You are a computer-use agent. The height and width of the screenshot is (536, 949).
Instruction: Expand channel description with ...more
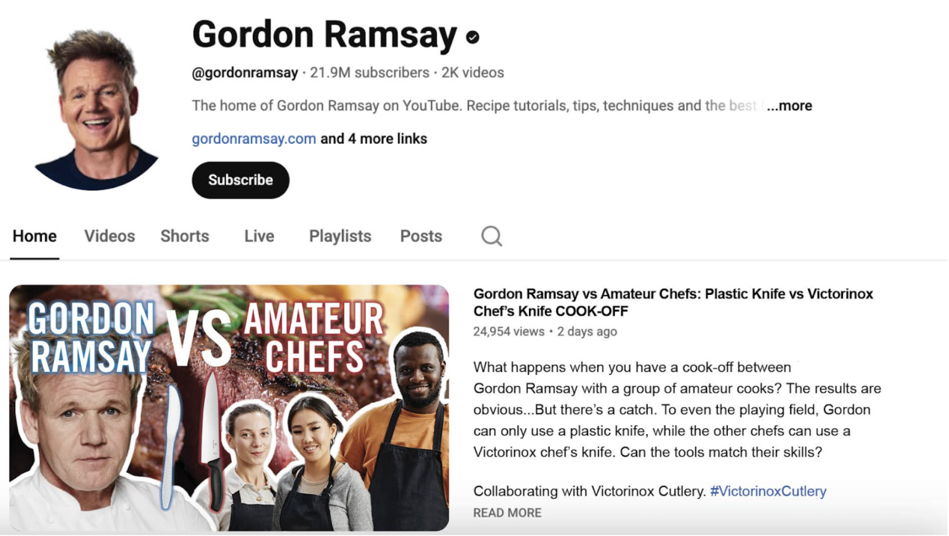789,106
